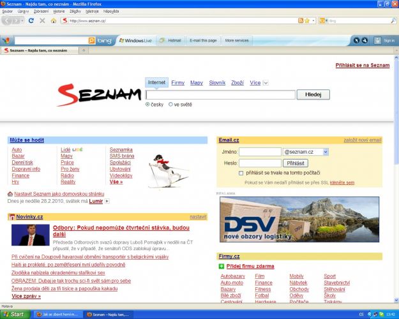
Task: Open the Windows Start button
Action: [15, 315]
